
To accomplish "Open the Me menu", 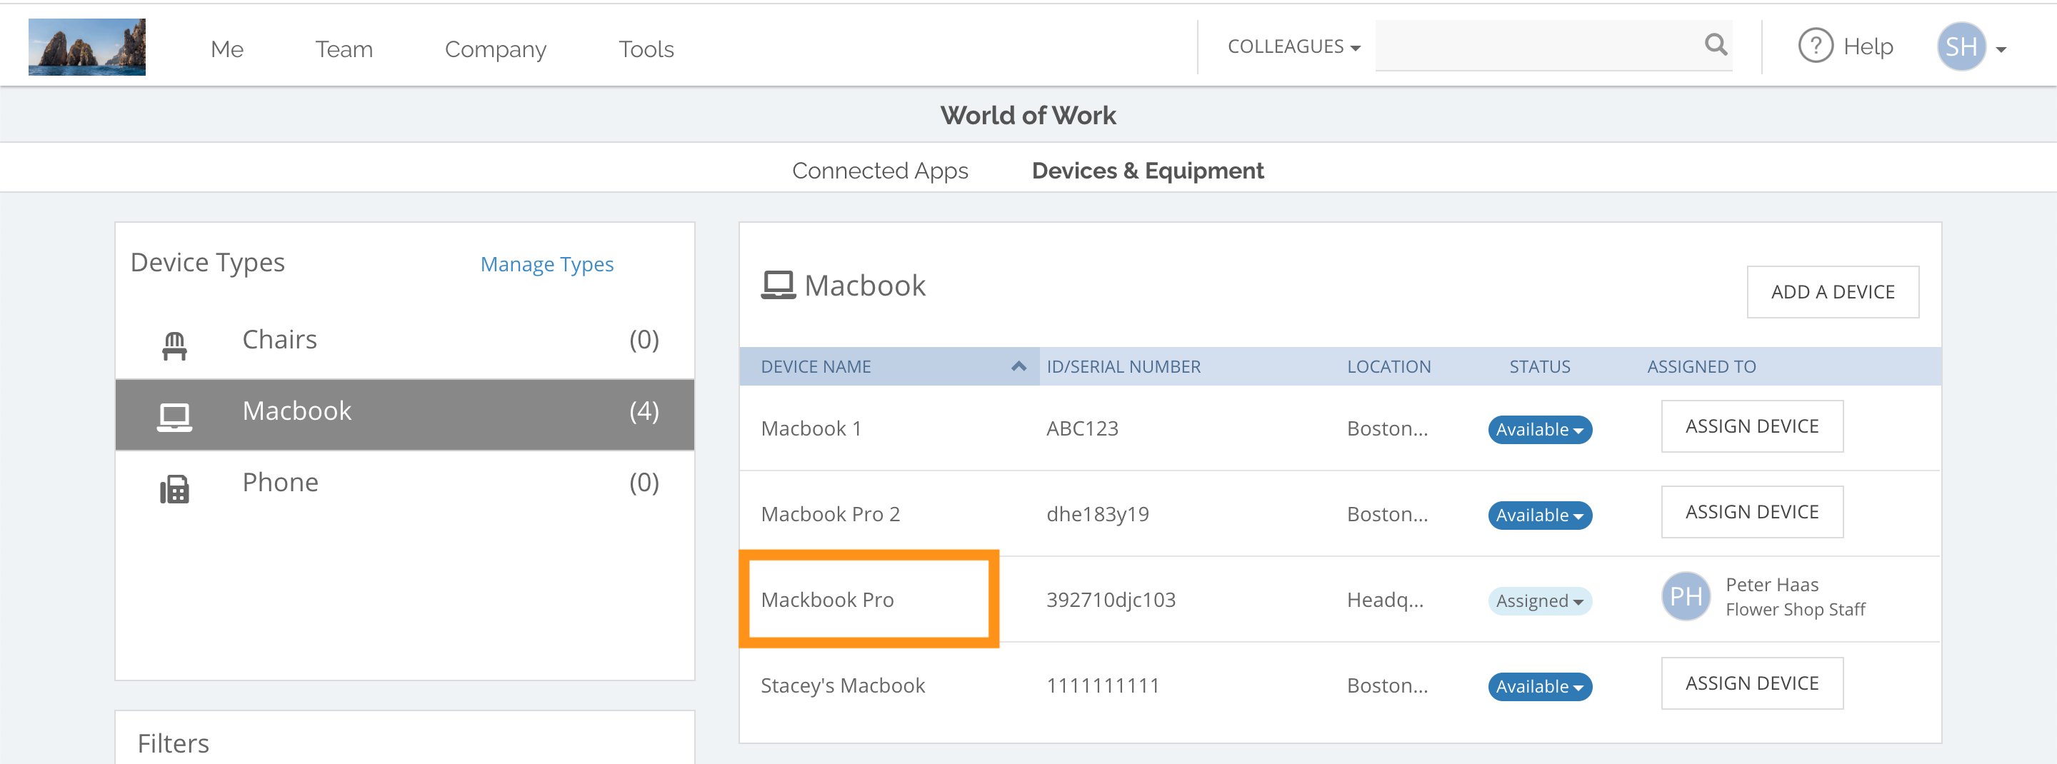I will (227, 49).
